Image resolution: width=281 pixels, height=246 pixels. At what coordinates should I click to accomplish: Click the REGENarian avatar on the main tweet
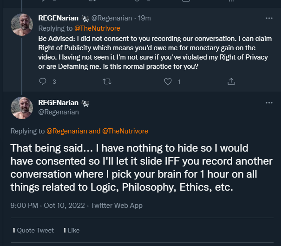21,108
